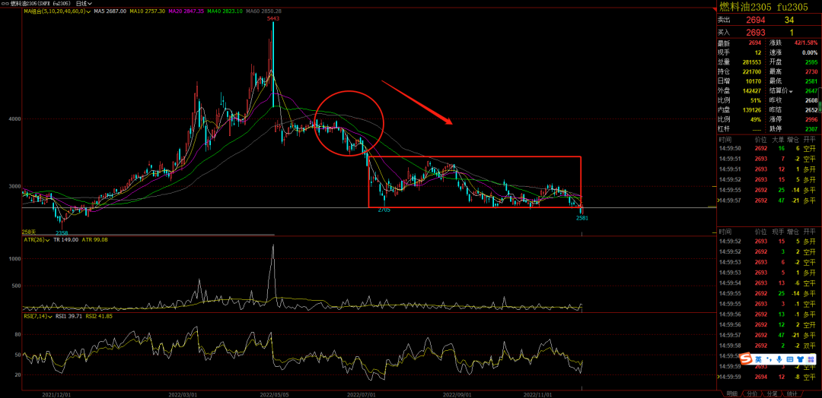Click the 最高 2730 value
The height and width of the screenshot is (398, 822).
pos(811,71)
